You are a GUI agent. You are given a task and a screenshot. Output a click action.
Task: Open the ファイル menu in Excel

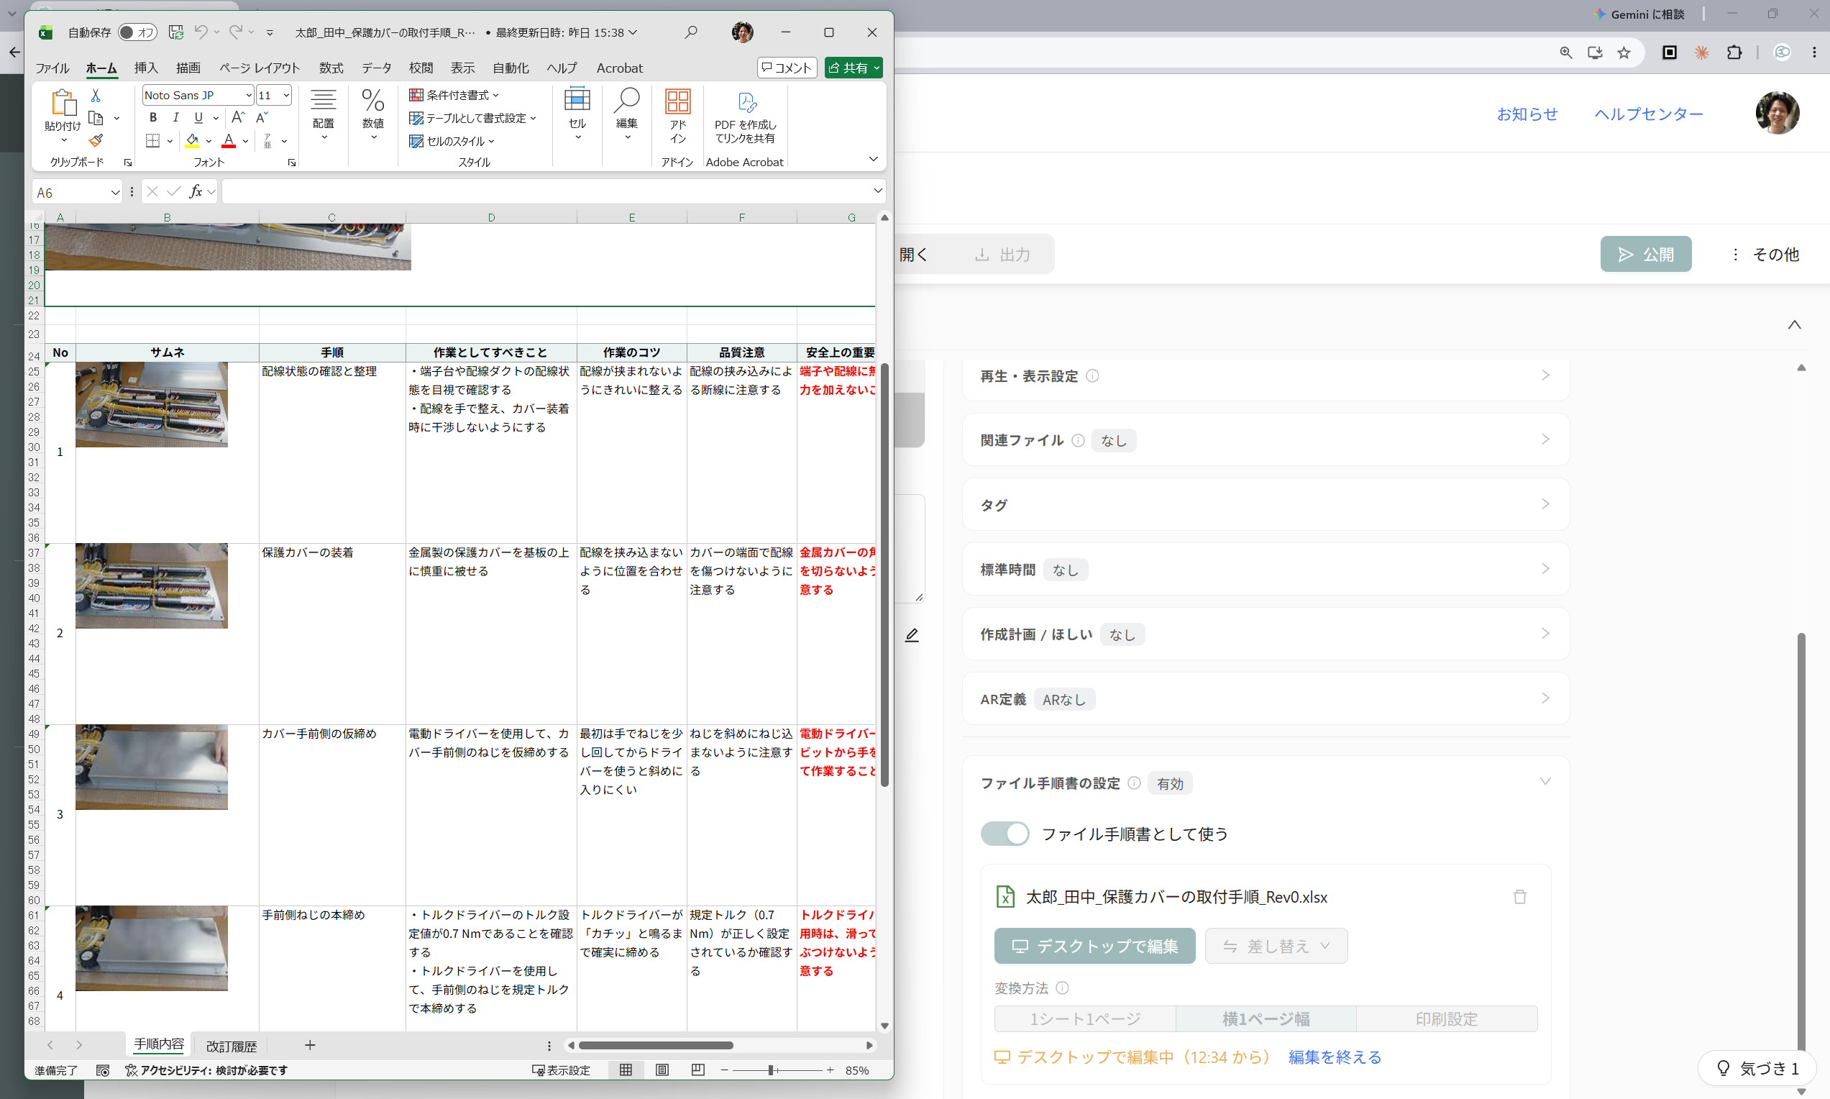click(52, 68)
